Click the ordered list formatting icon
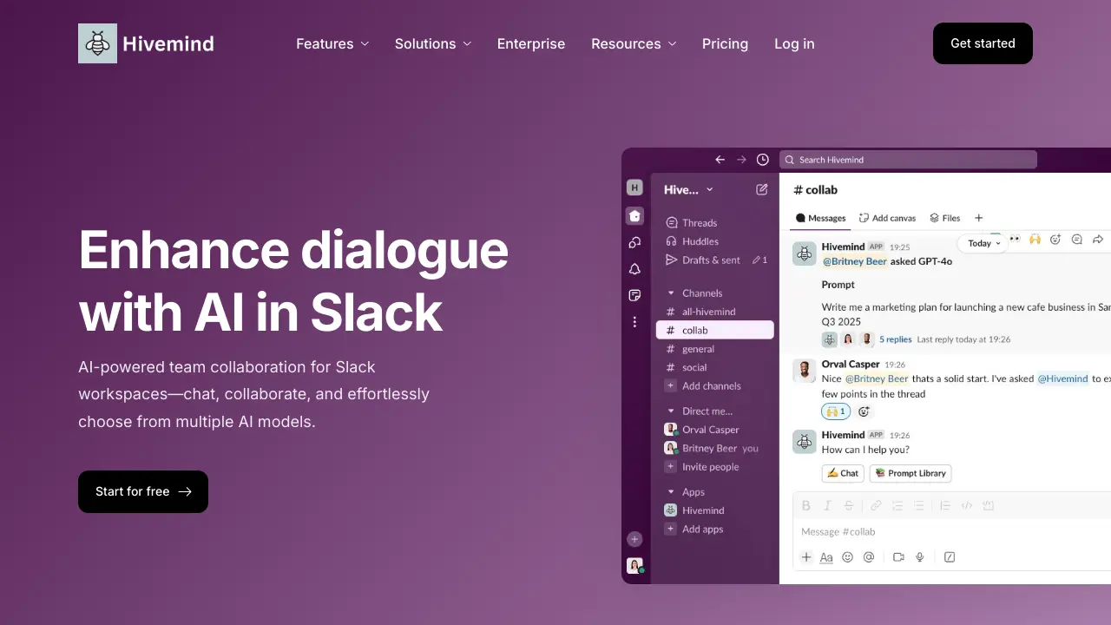1111x625 pixels. coord(897,505)
